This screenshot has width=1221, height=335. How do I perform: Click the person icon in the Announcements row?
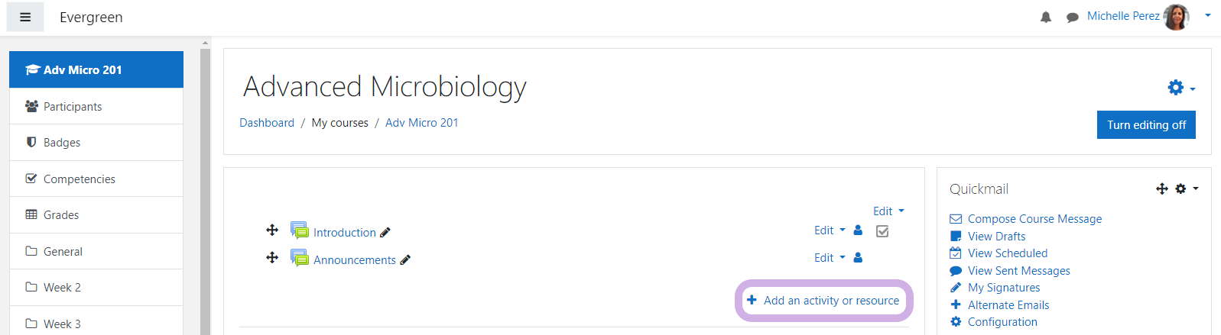pyautogui.click(x=858, y=257)
